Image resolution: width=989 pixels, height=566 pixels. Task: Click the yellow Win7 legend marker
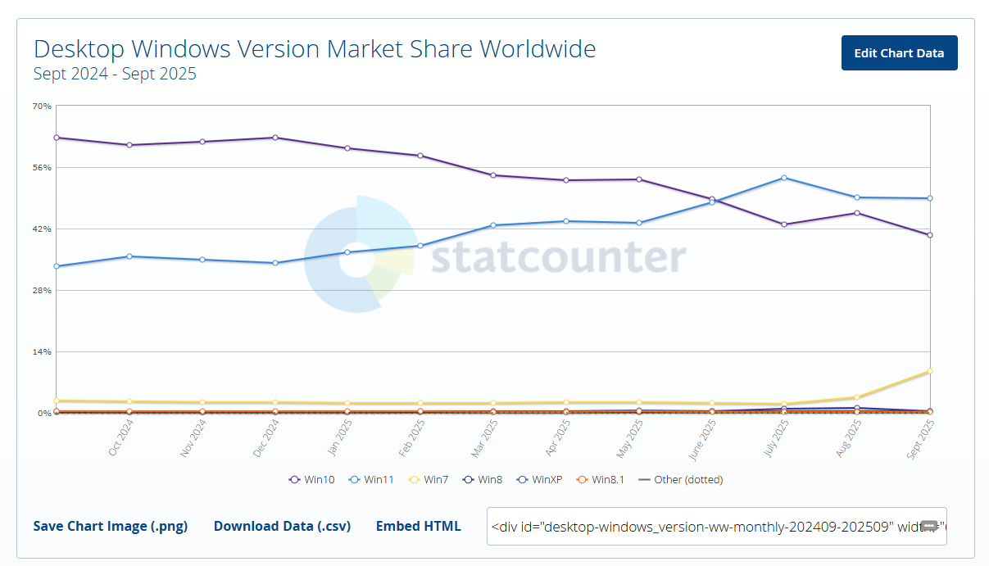click(414, 480)
